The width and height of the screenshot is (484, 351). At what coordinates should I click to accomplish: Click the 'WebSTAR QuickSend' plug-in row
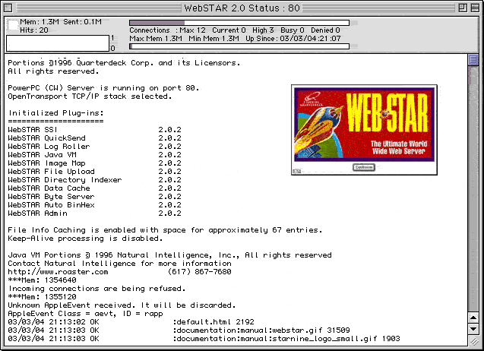coord(94,138)
